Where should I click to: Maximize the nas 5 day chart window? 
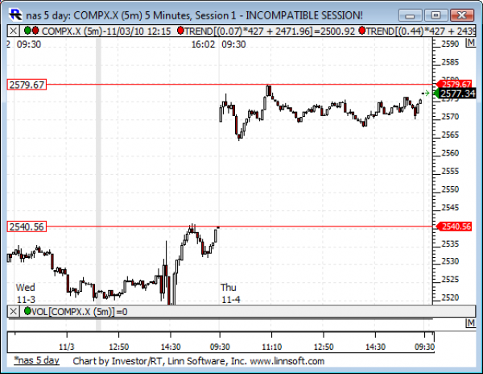point(436,15)
